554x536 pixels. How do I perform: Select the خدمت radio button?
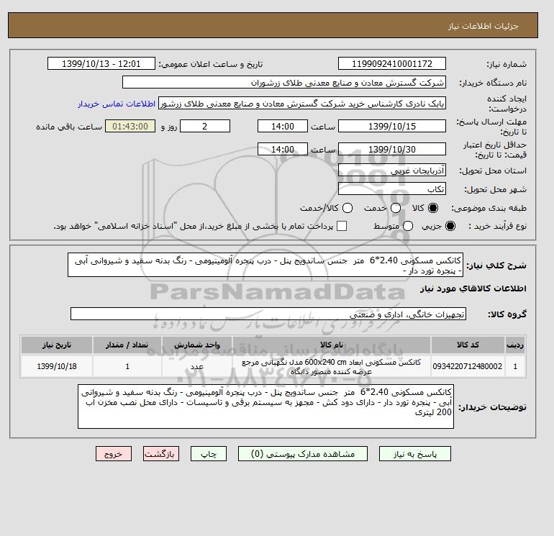[396, 208]
